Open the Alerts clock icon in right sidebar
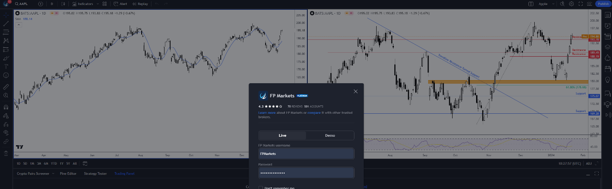The image size is (612, 189). [x=607, y=25]
